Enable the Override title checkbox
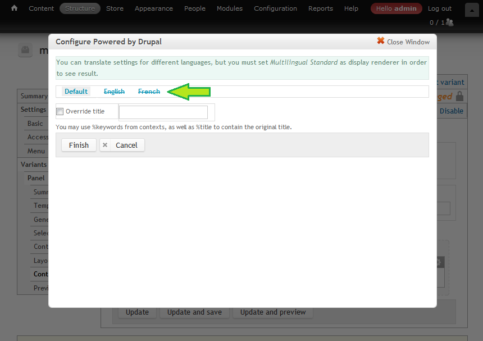 point(60,111)
